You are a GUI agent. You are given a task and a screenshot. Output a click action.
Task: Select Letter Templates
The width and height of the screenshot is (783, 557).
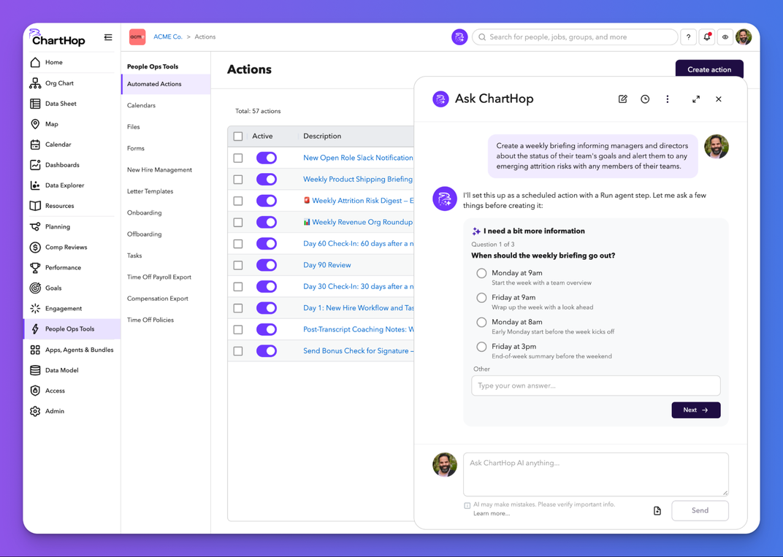click(150, 192)
